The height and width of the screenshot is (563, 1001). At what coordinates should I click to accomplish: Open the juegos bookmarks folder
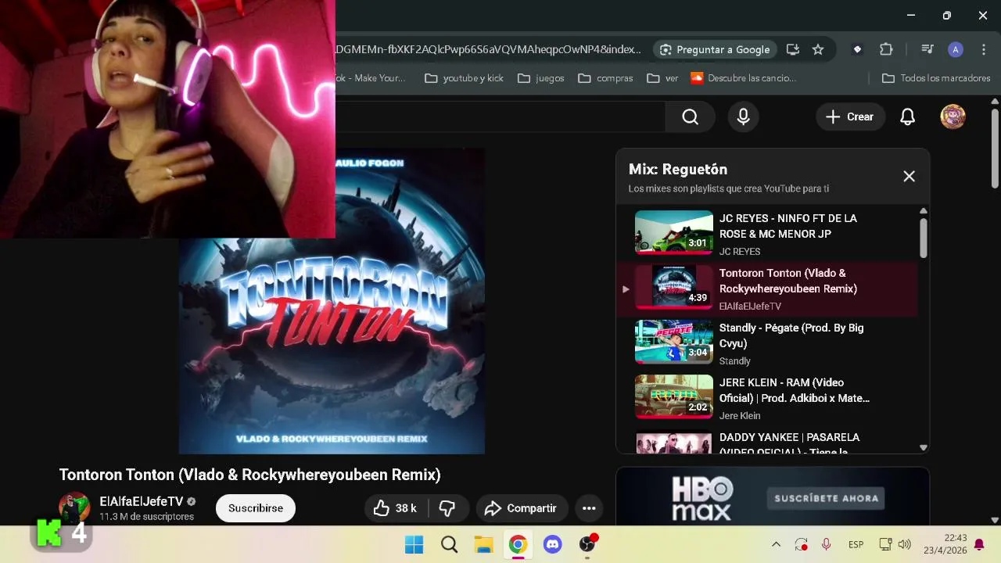[541, 78]
